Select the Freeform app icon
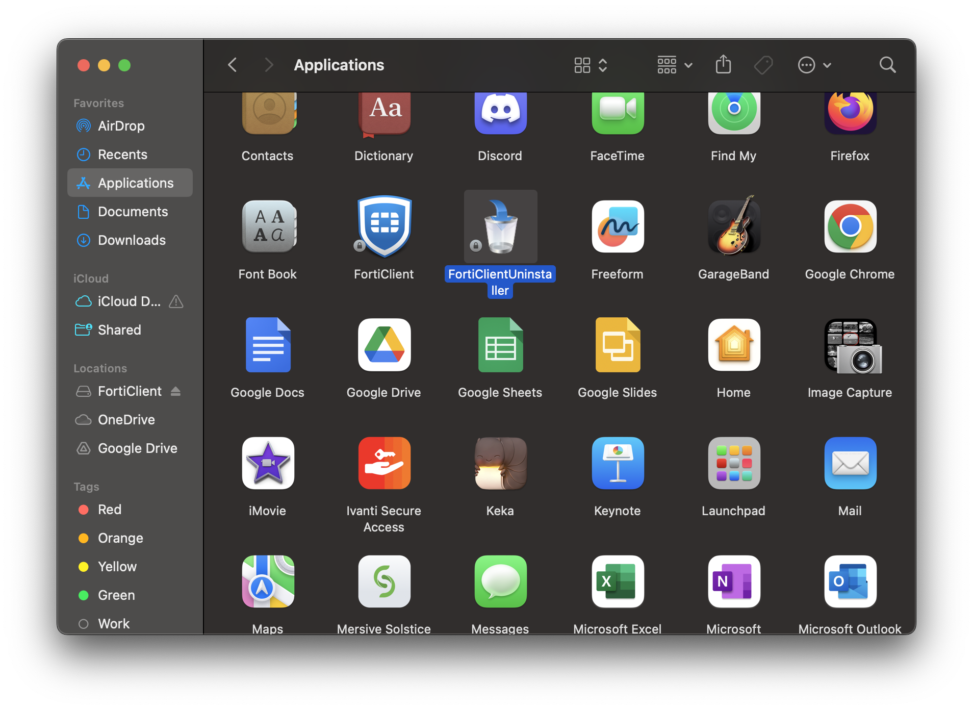 coord(618,226)
